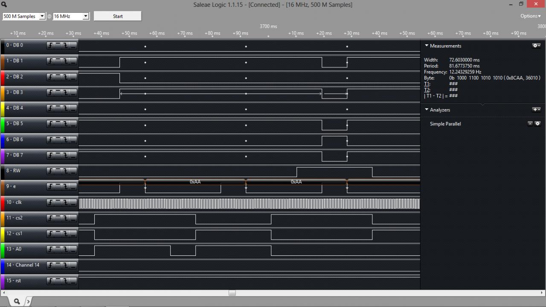Open Simple Parallel analyzer settings gear
This screenshot has width=546, height=307.
click(x=537, y=124)
